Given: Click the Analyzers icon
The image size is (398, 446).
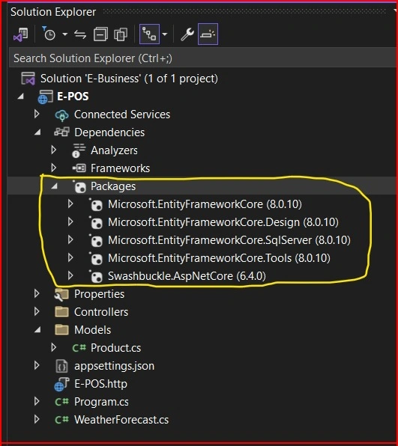Looking at the screenshot, I should pos(79,150).
